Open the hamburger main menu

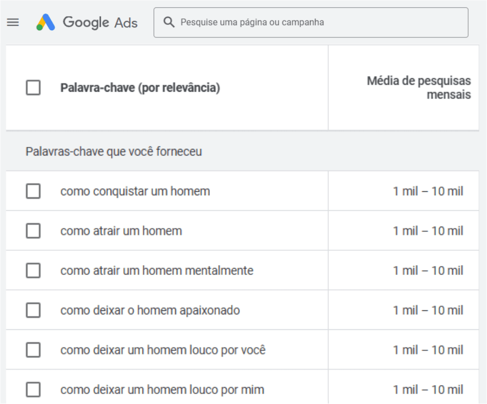tap(12, 22)
